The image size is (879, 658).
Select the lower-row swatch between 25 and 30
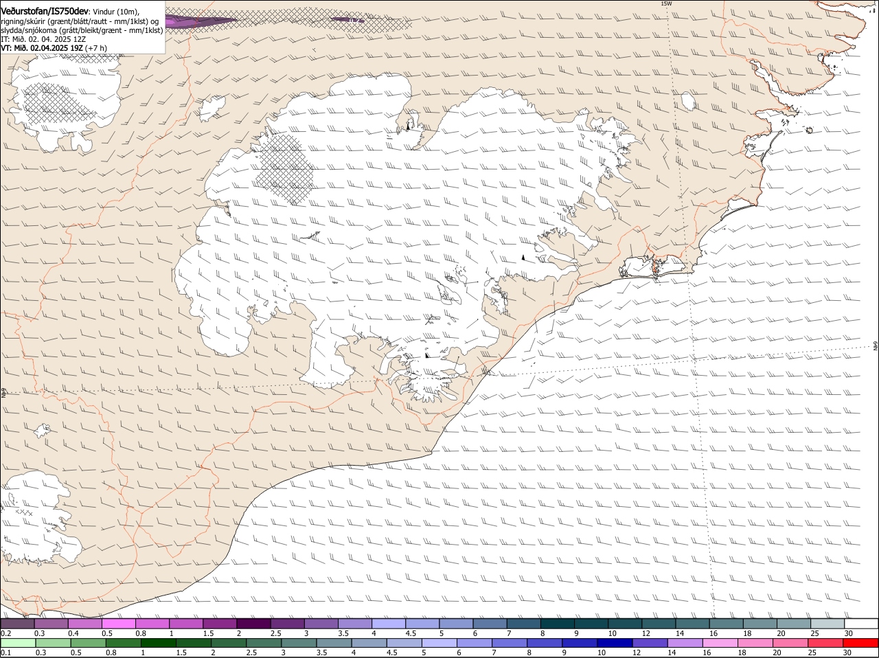pos(825,643)
